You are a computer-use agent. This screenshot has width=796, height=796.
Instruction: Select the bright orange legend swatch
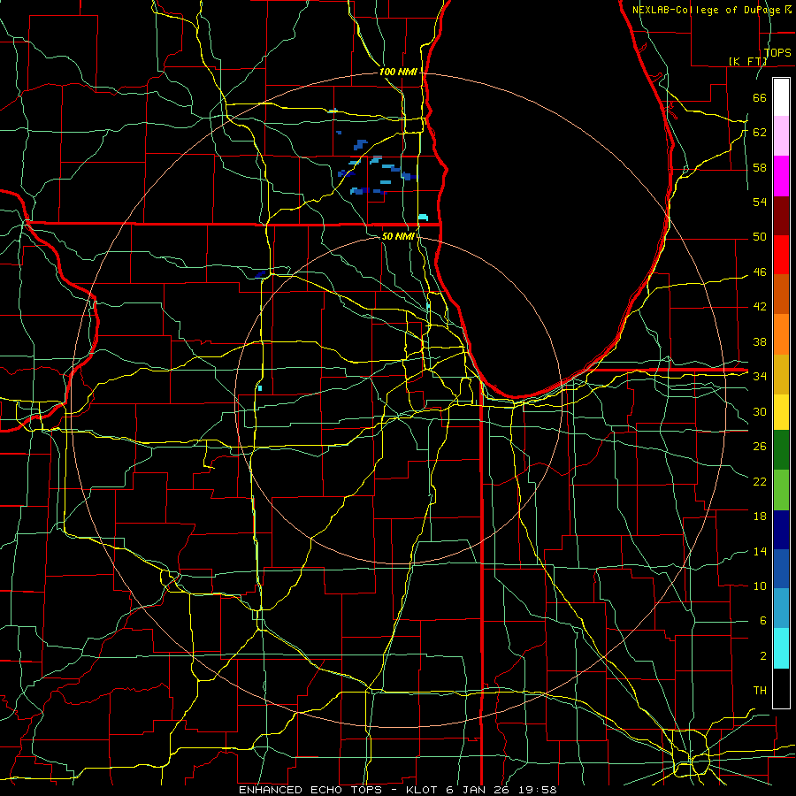pyautogui.click(x=781, y=334)
